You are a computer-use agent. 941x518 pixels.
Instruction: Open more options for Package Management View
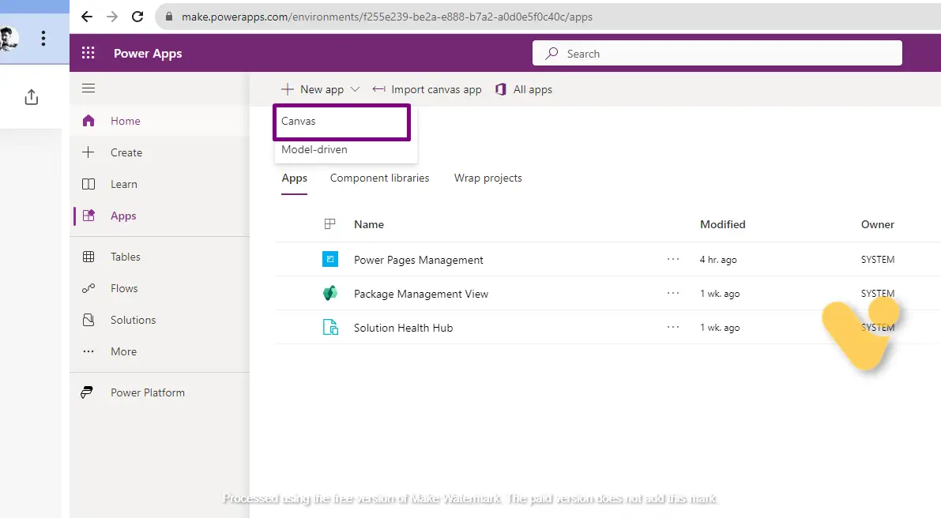(x=673, y=293)
